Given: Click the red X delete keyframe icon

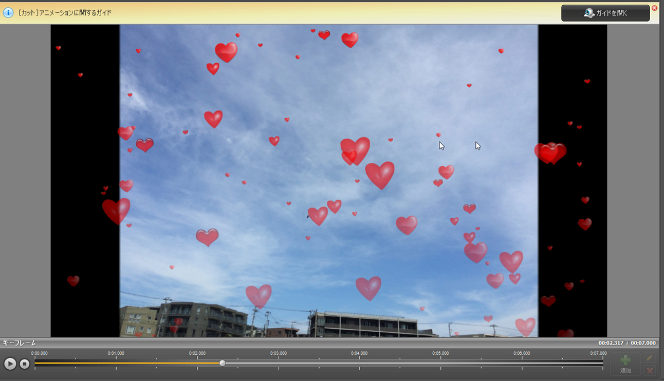Looking at the screenshot, I should (650, 370).
